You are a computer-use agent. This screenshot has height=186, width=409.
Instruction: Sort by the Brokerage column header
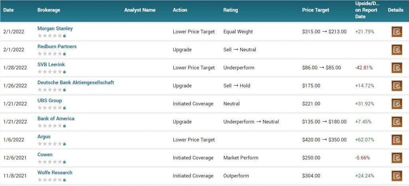click(49, 10)
